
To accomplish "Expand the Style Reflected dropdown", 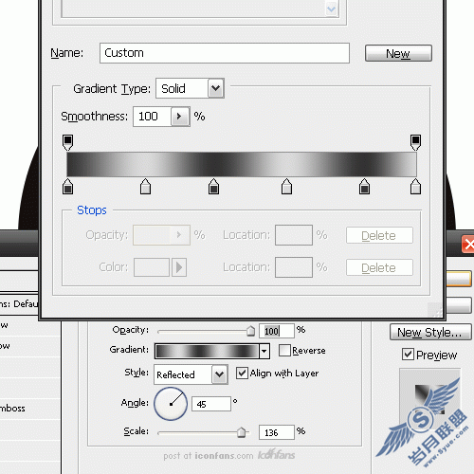I will point(191,374).
